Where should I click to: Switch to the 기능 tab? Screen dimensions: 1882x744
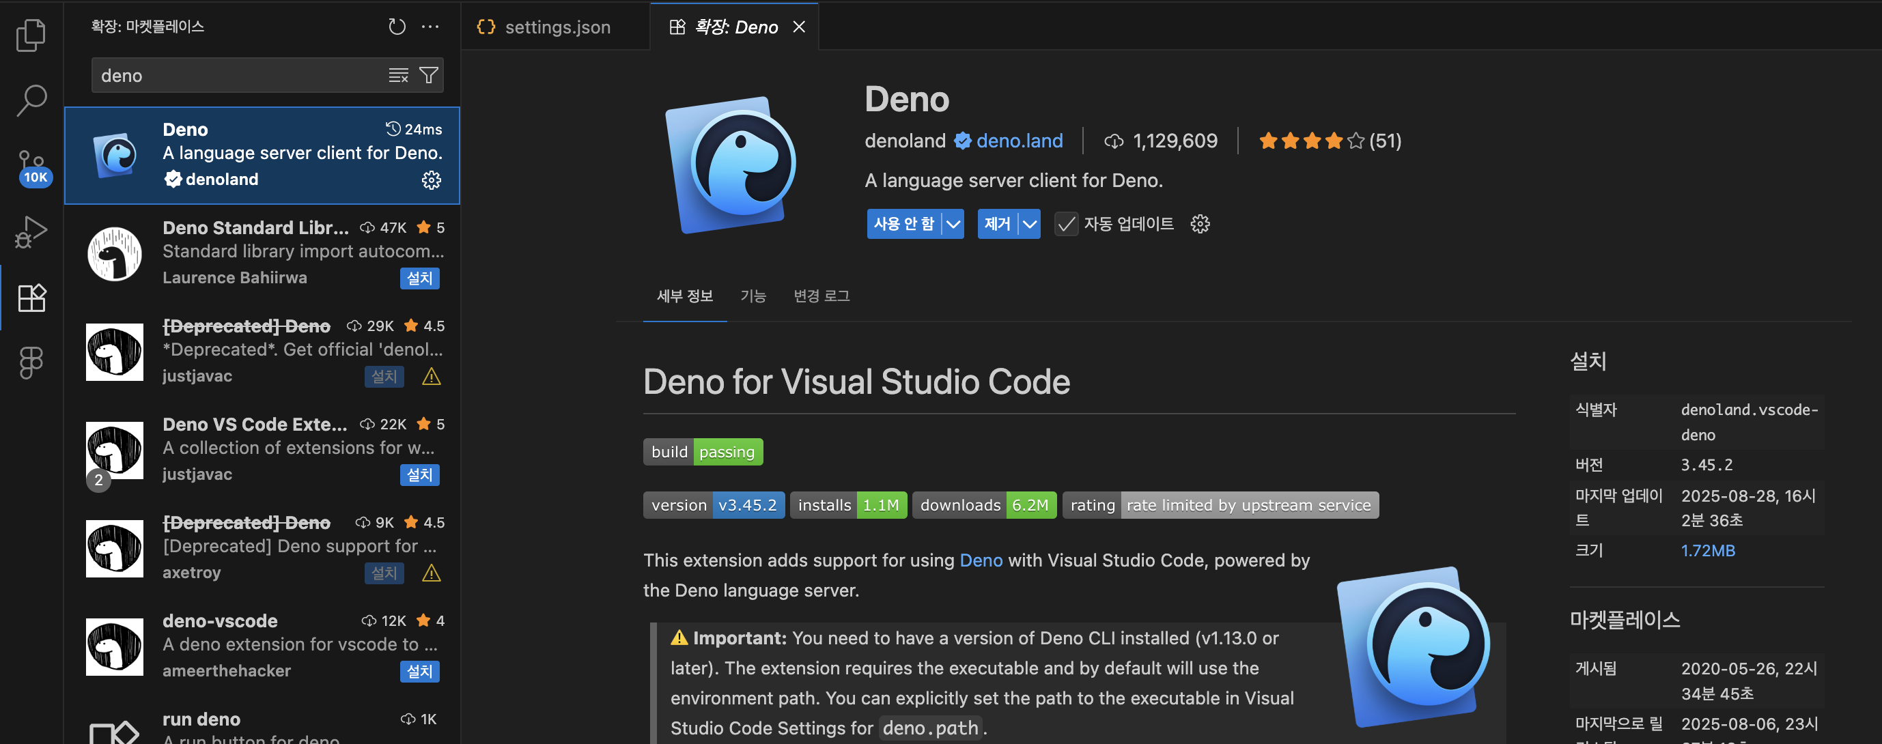(x=753, y=296)
